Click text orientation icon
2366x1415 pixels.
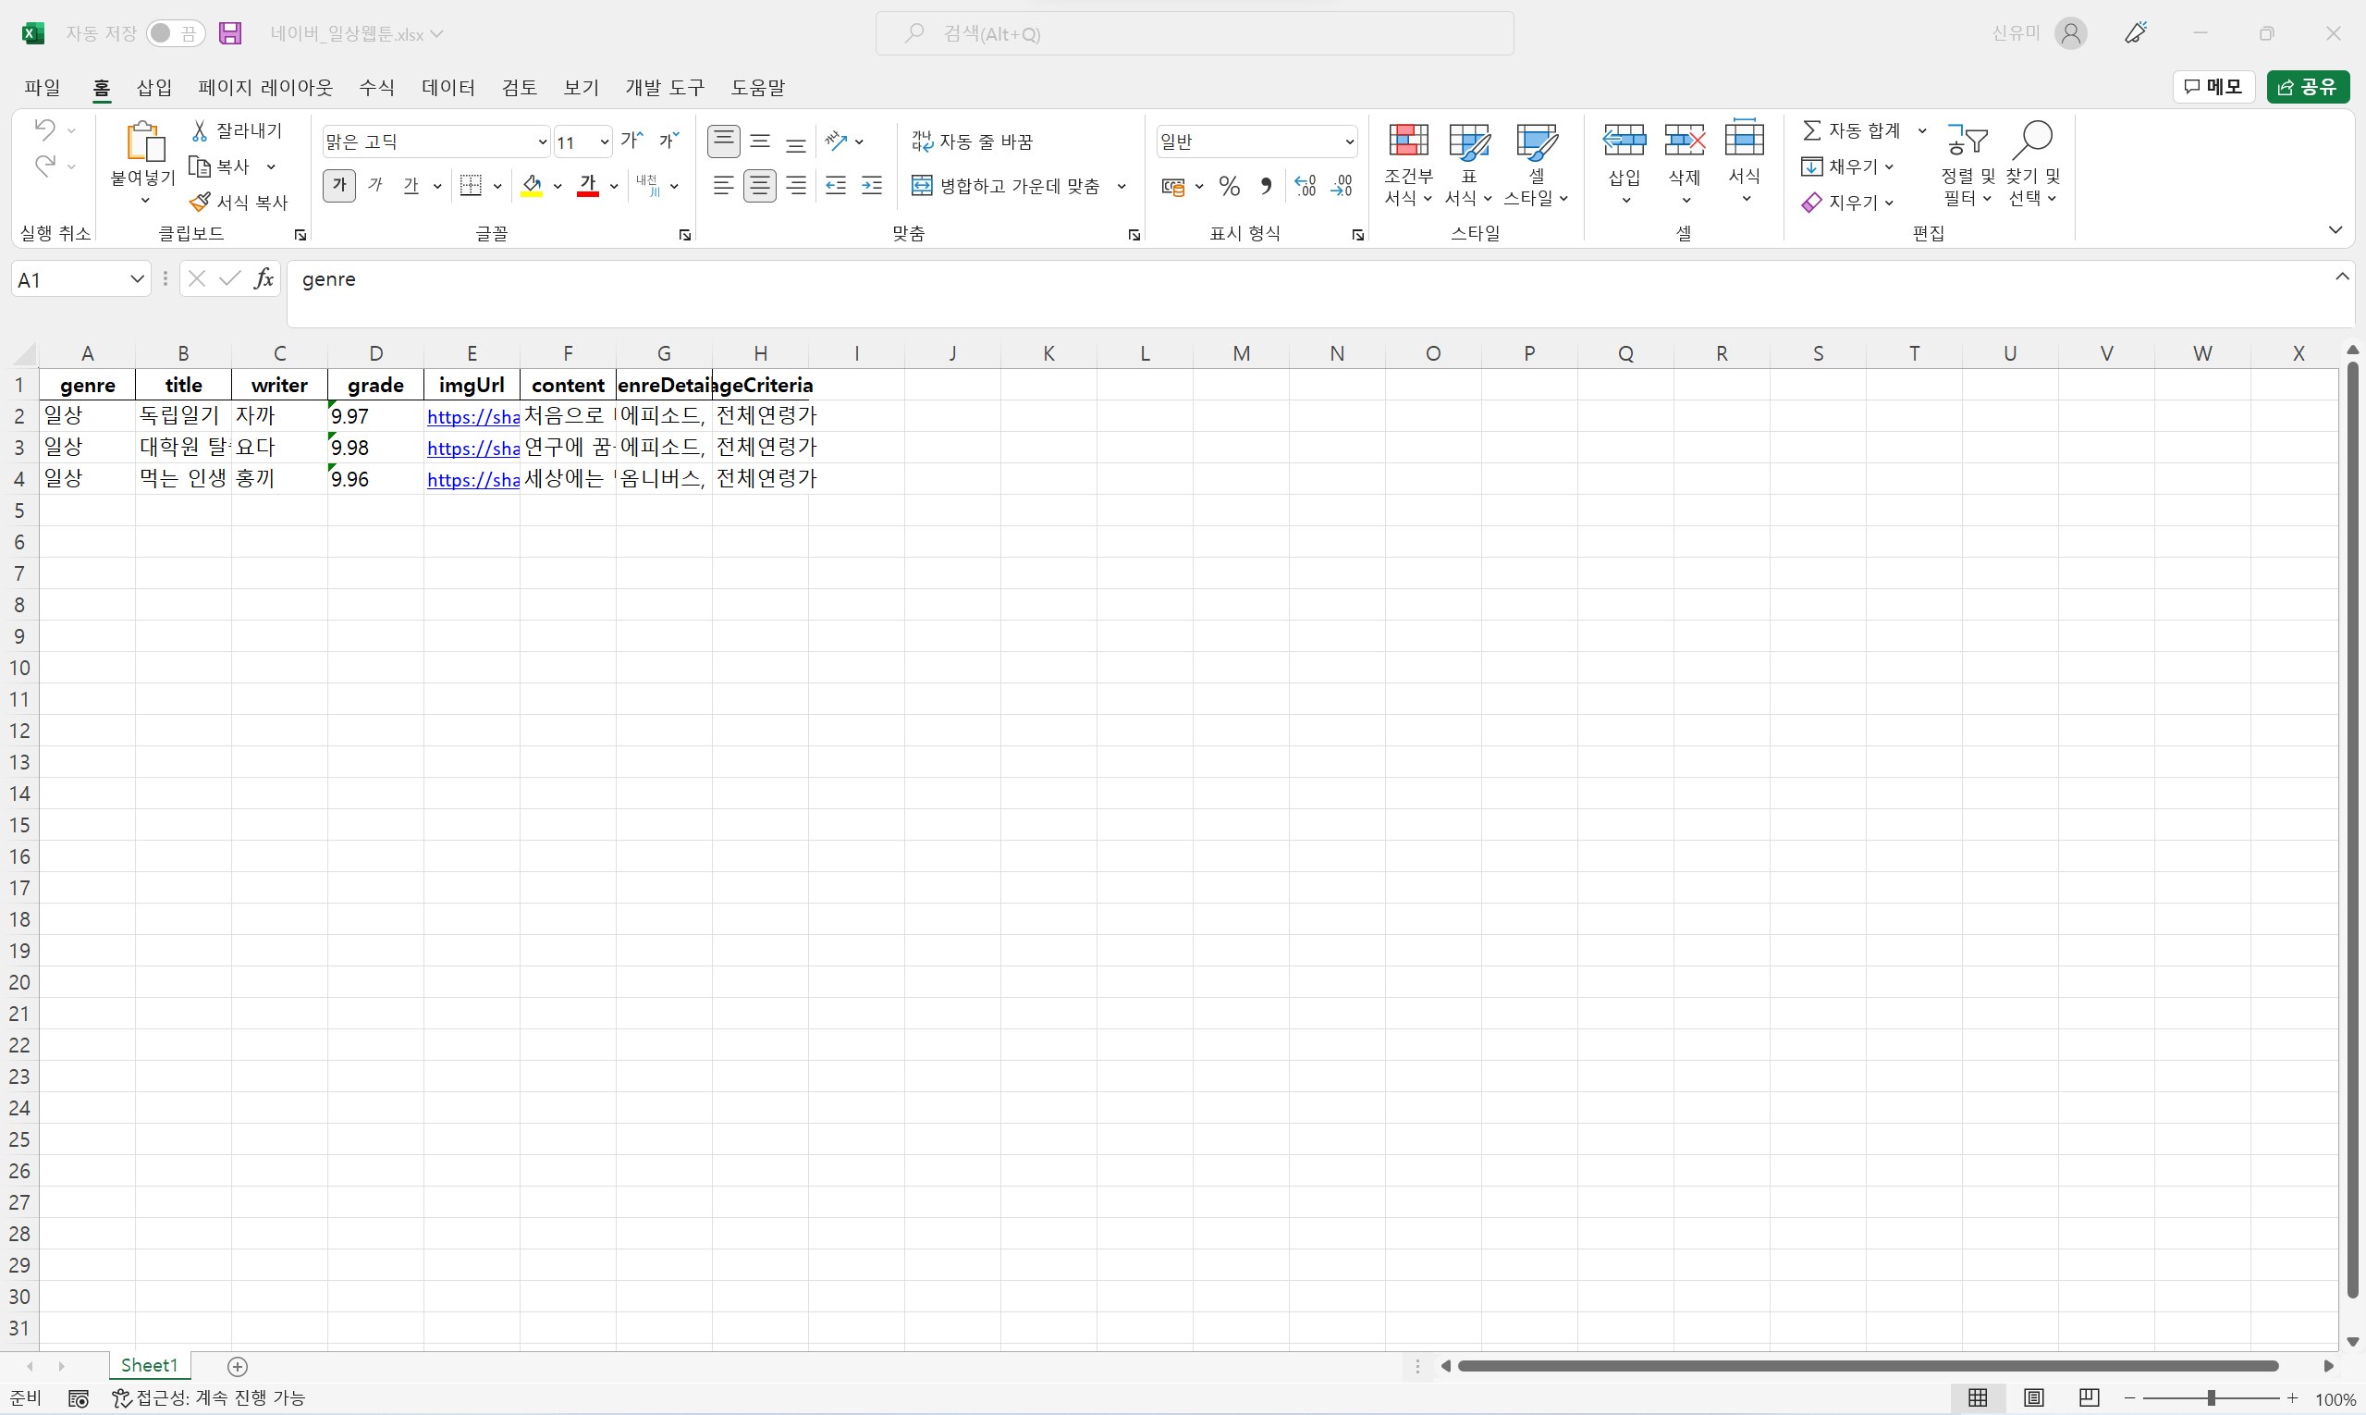pos(836,141)
